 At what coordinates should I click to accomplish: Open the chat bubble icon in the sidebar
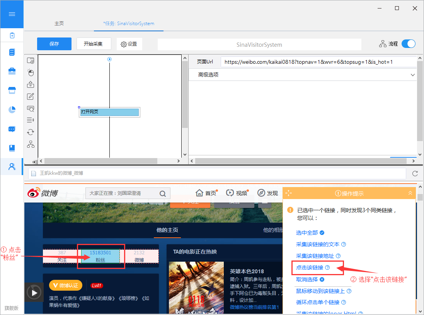(12, 129)
